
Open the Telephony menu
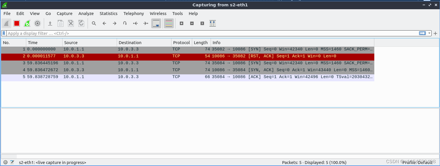tap(134, 14)
